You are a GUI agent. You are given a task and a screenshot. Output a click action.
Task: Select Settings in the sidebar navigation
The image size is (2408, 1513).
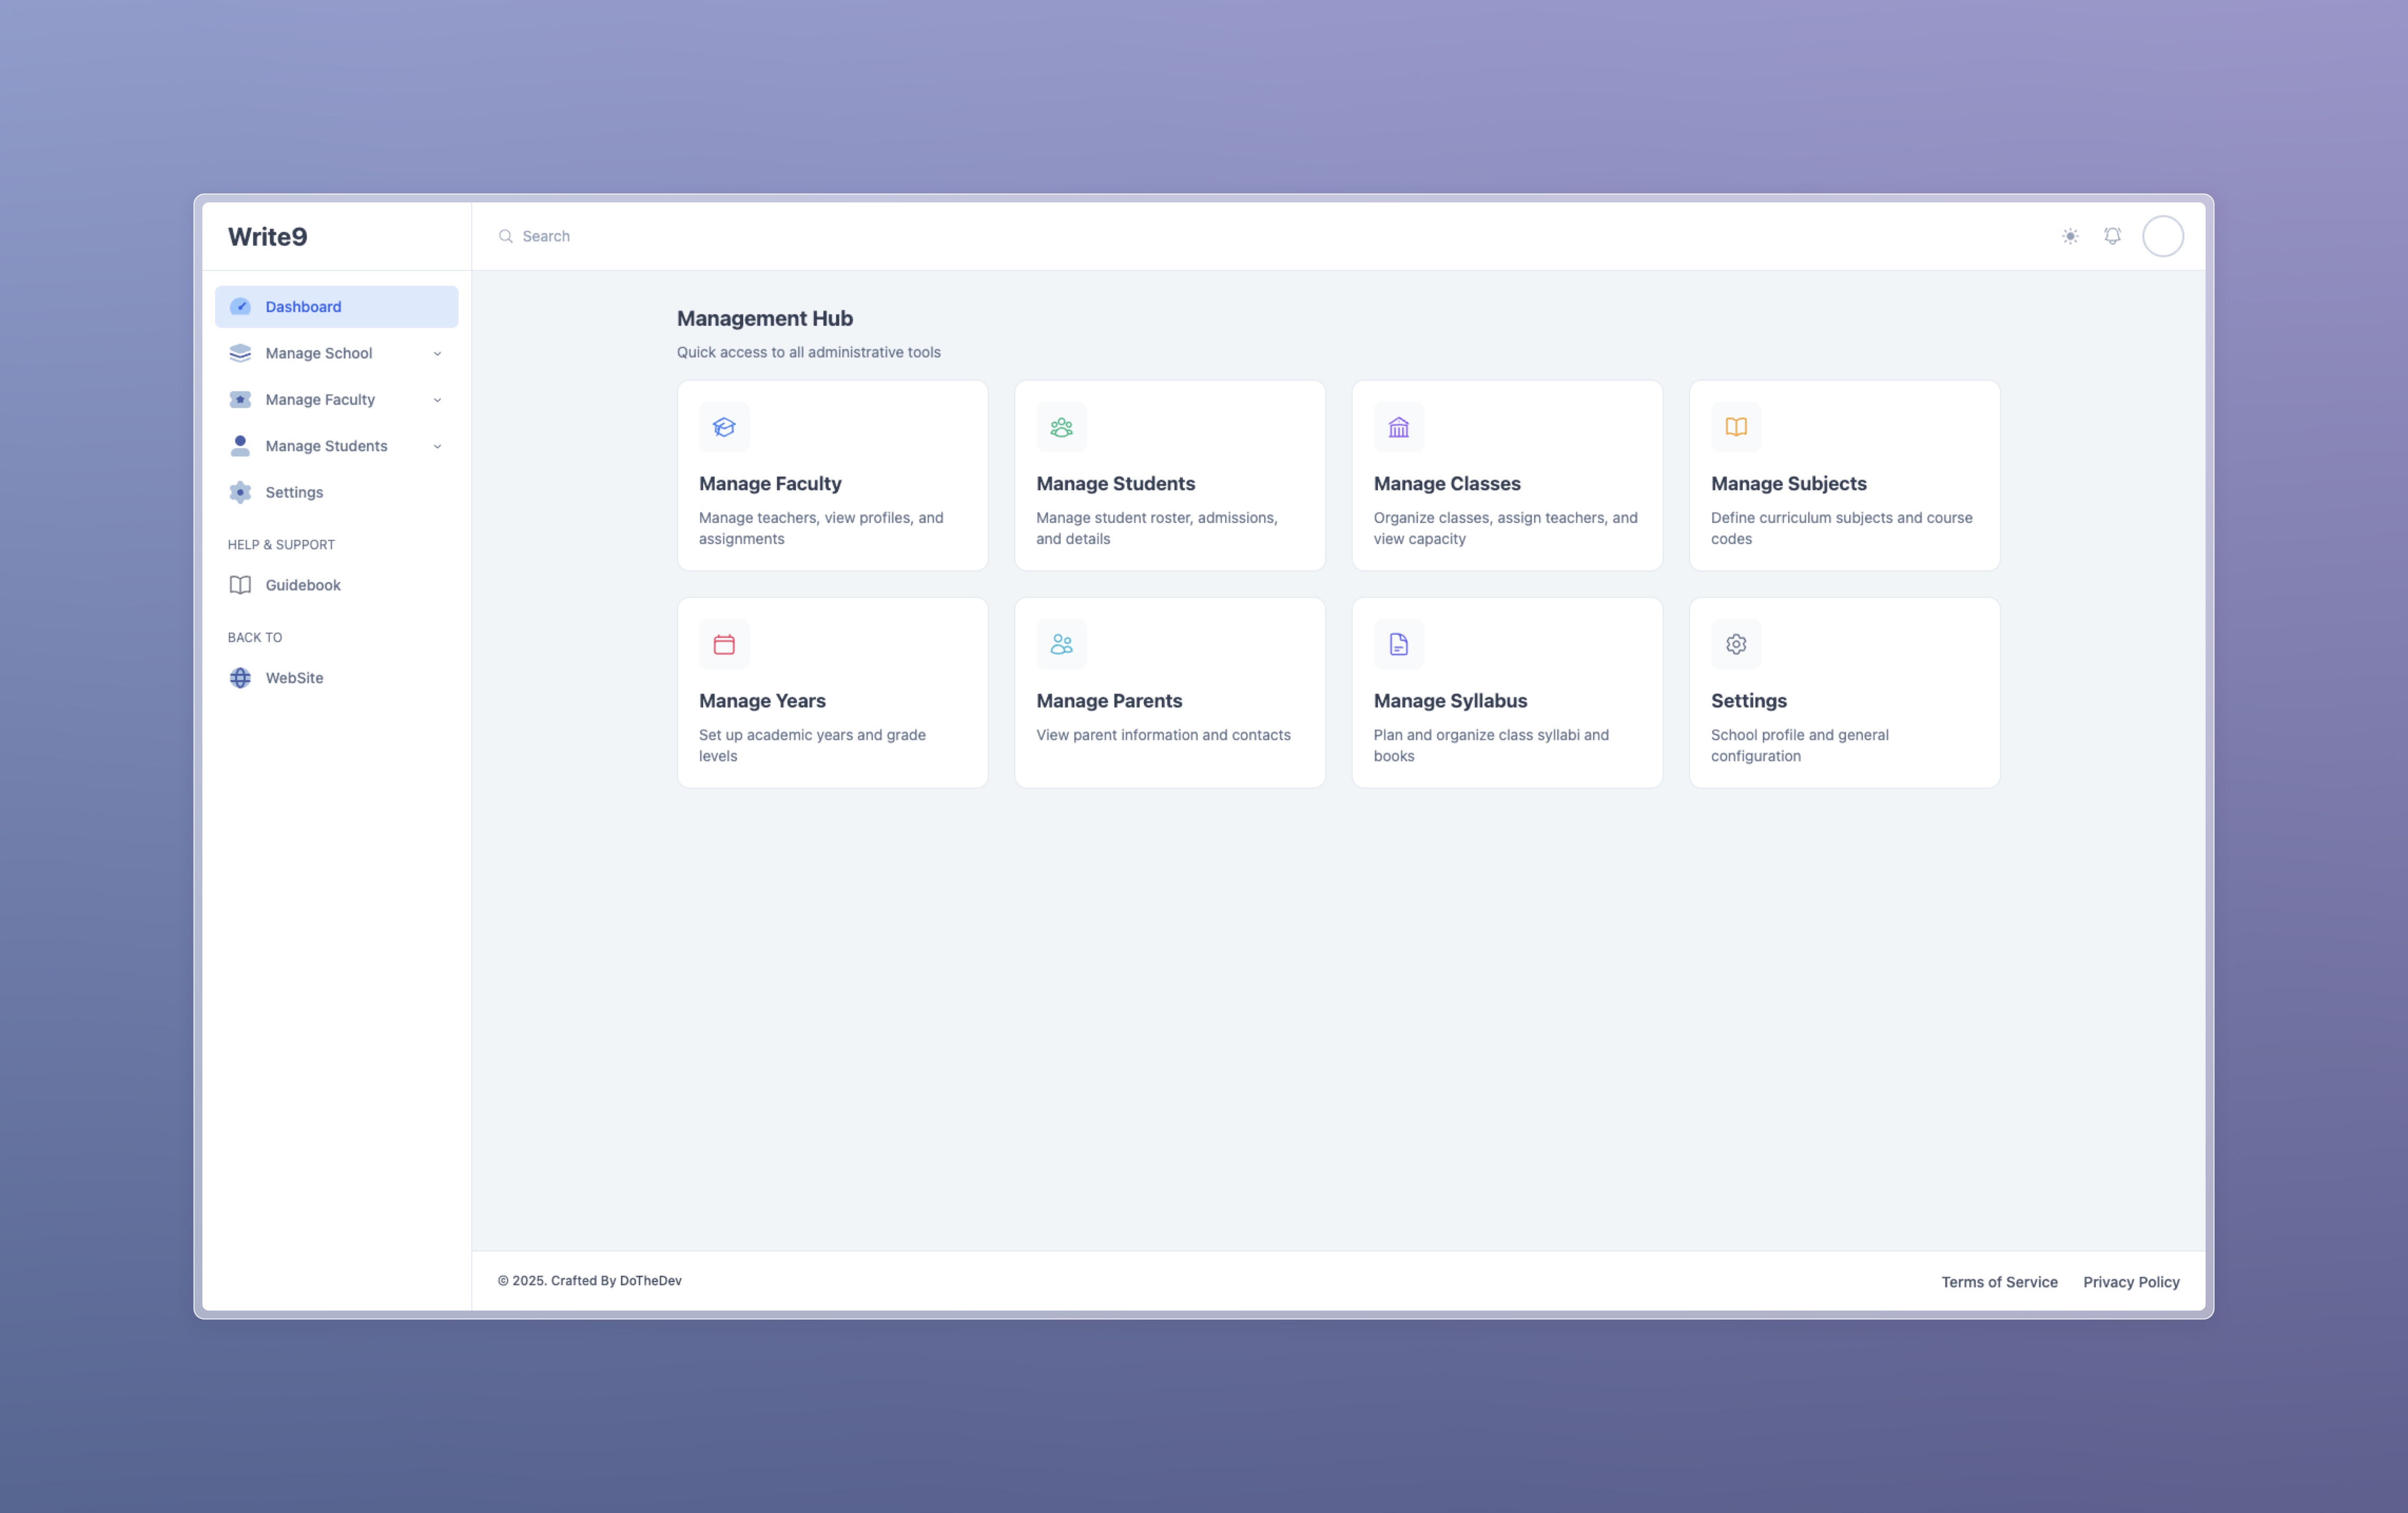[294, 492]
